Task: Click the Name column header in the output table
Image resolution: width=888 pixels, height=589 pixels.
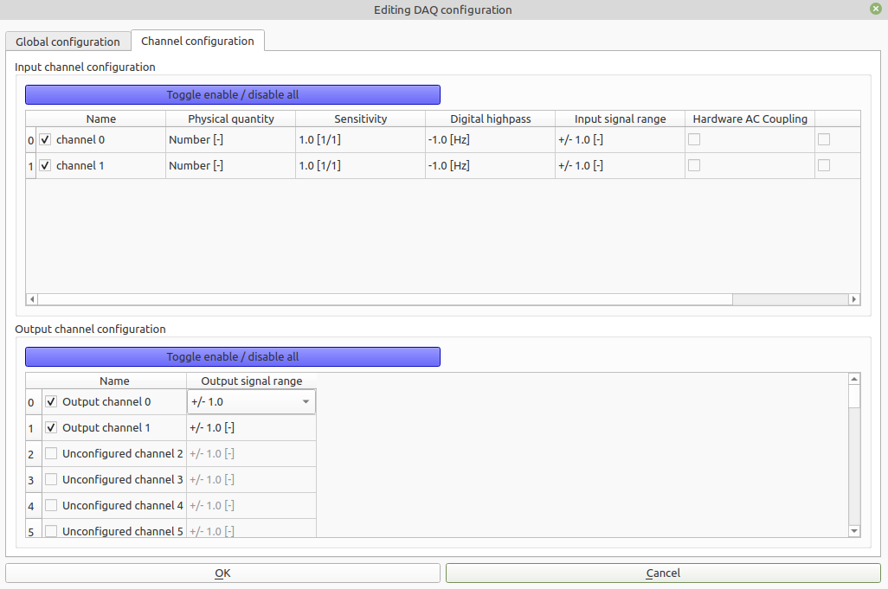Action: [x=114, y=381]
